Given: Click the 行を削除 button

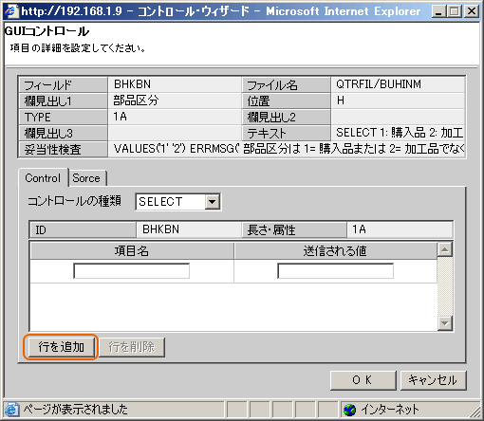Looking at the screenshot, I should click(132, 347).
